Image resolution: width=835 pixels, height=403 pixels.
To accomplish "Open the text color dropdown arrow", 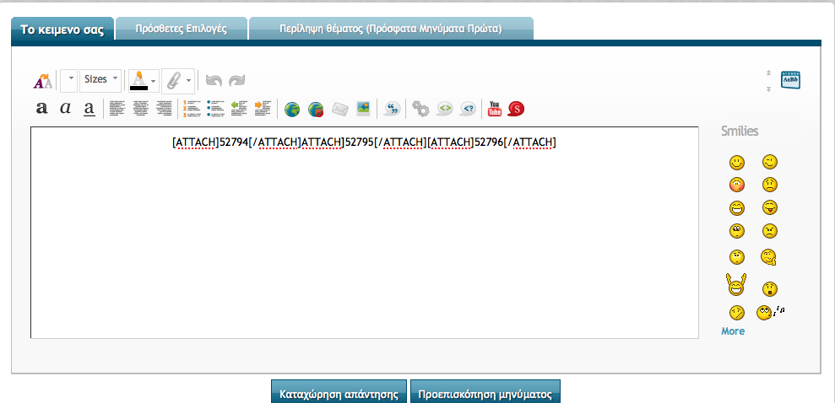I will [154, 81].
